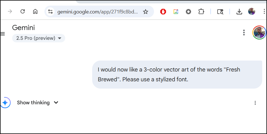The image size is (267, 134).
Task: Open the red stop-hand ad blocker extension
Action: point(163,11)
